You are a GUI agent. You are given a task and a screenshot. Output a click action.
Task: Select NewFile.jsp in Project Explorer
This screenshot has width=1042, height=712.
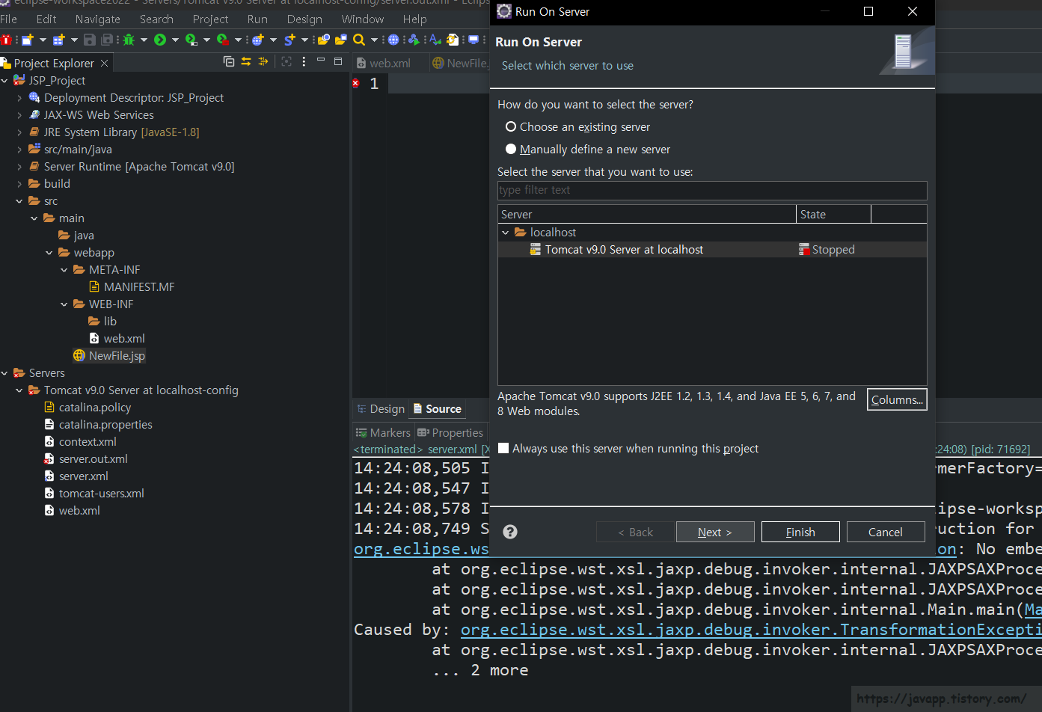tap(109, 356)
